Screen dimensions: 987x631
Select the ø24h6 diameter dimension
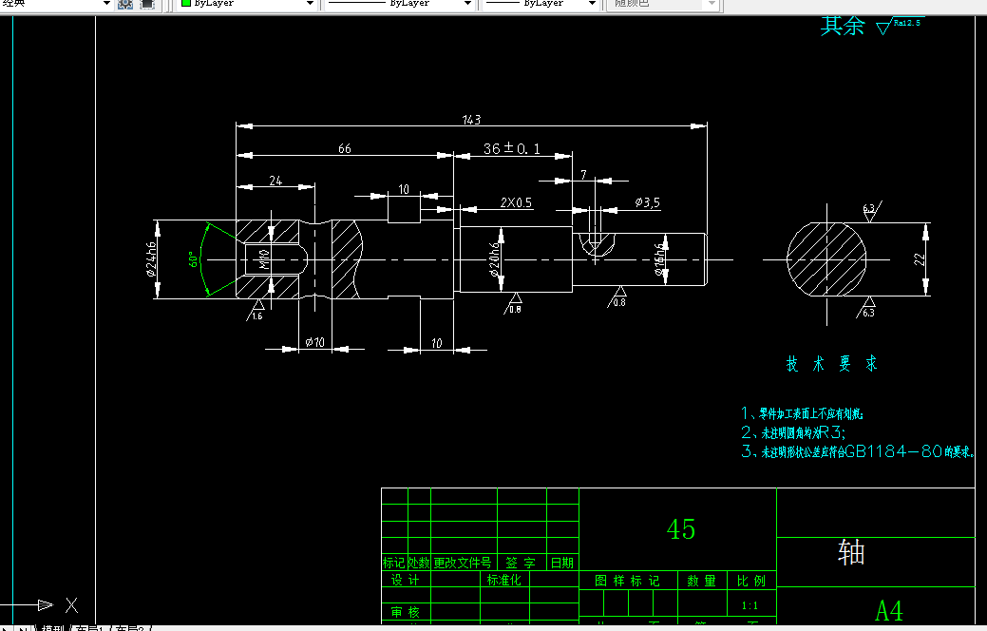(151, 259)
